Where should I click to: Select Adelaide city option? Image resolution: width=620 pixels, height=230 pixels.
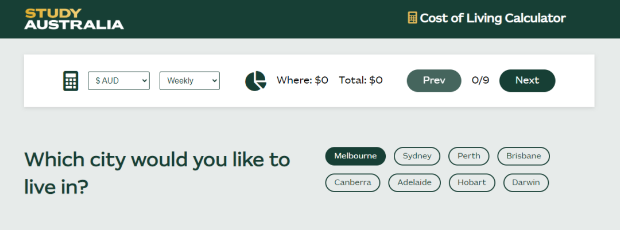(414, 183)
